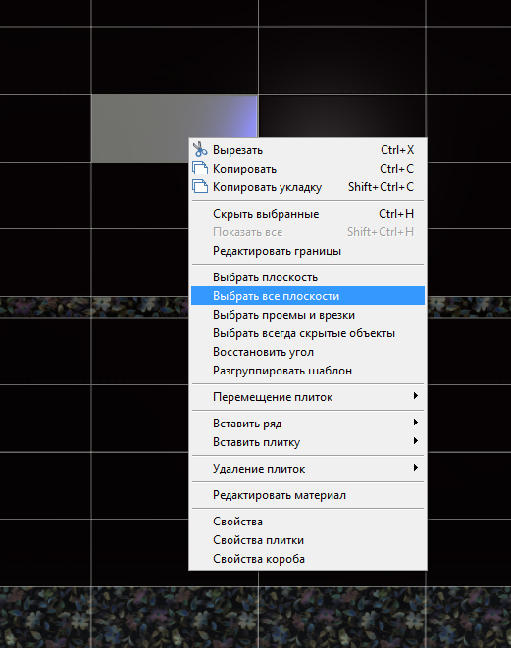Choose Свойства короба at menu bottom
Screen dimensions: 511x648
coord(308,559)
